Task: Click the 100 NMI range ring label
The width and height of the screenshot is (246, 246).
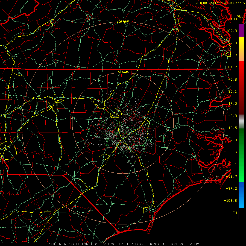Action: click(123, 22)
